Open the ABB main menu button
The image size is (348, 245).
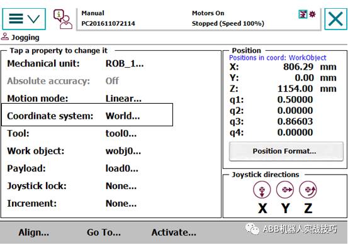pyautogui.click(x=24, y=19)
